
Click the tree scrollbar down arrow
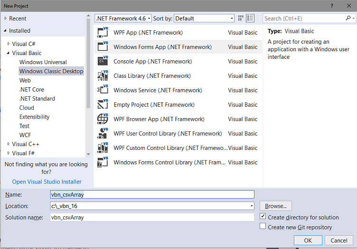click(x=88, y=154)
